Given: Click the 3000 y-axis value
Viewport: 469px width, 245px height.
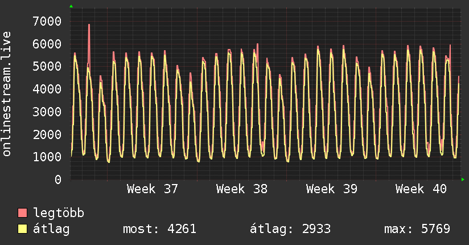Looking at the screenshot, I should click(47, 112).
